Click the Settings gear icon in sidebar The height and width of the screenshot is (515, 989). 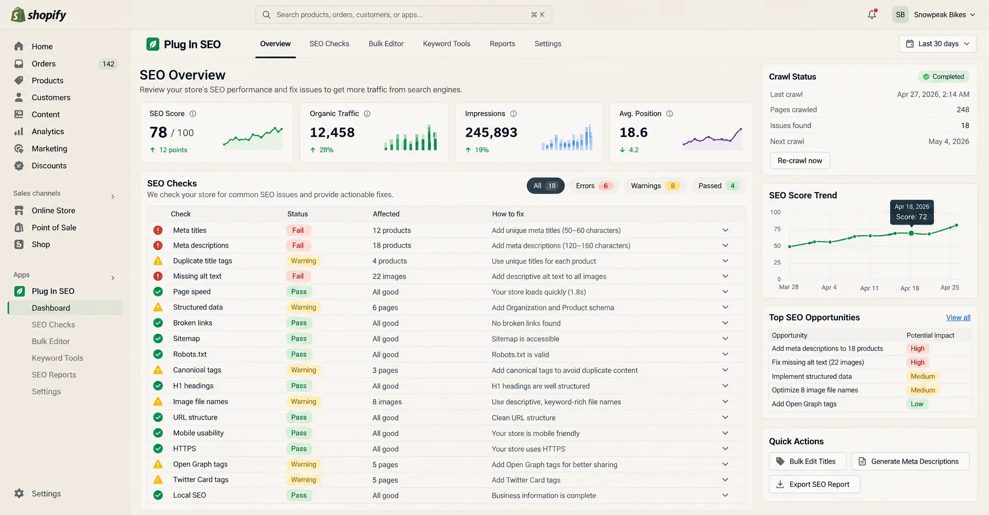19,494
